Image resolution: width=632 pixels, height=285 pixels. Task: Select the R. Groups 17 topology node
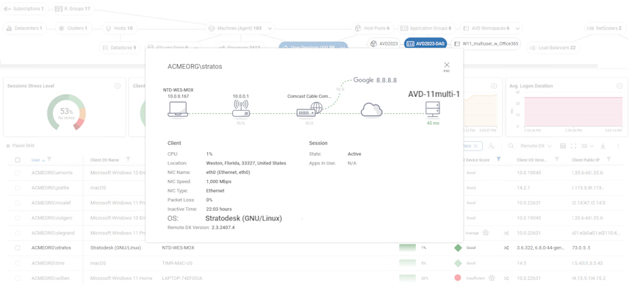(x=73, y=9)
